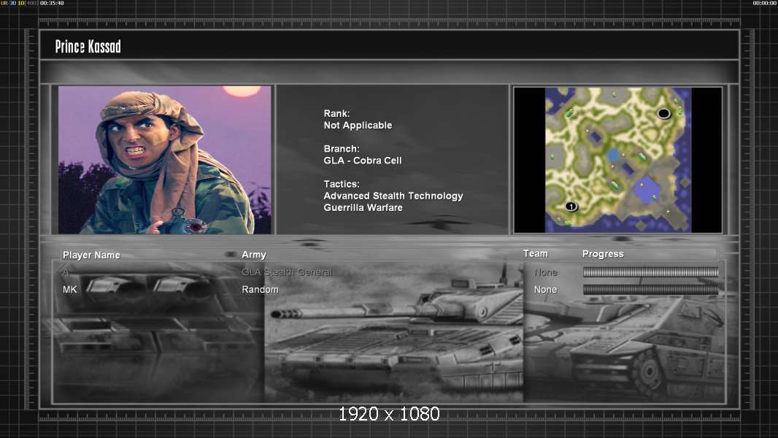Click the 'Tactics:' label

342,184
